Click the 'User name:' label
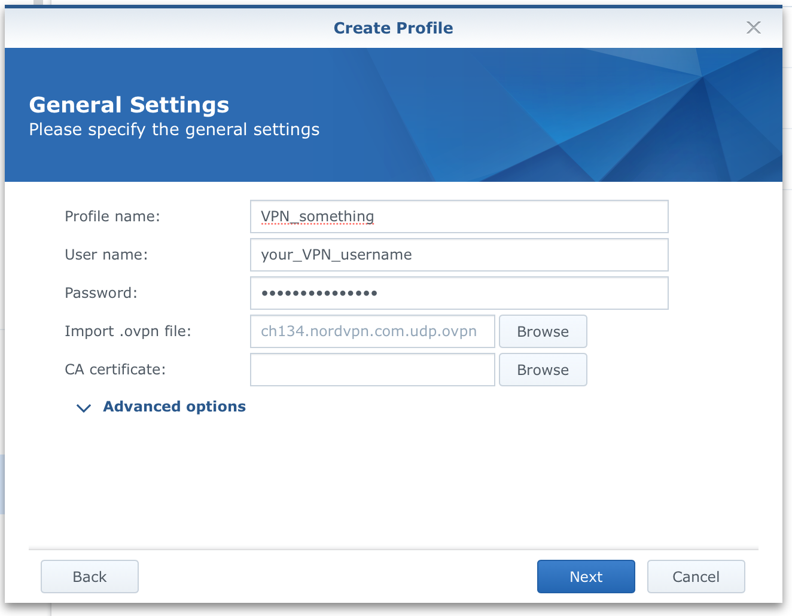The height and width of the screenshot is (616, 792). coord(106,255)
